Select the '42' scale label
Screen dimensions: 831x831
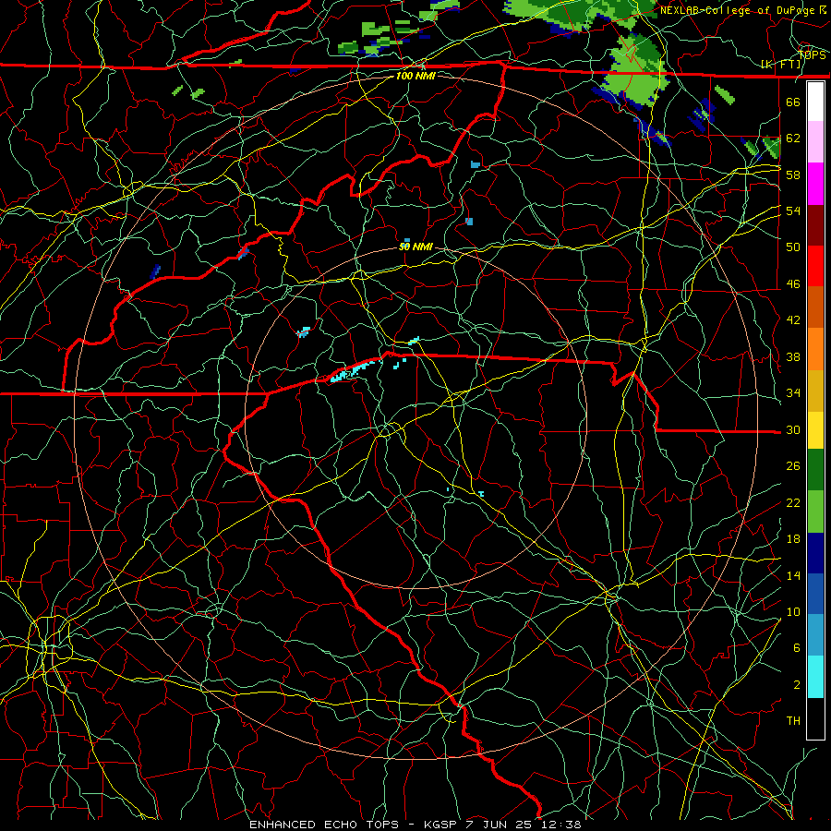(x=793, y=320)
